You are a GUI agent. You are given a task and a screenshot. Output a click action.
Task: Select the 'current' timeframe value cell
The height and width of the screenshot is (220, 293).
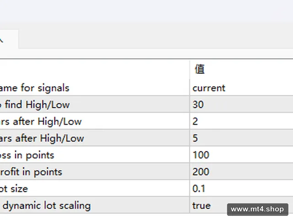click(x=241, y=88)
